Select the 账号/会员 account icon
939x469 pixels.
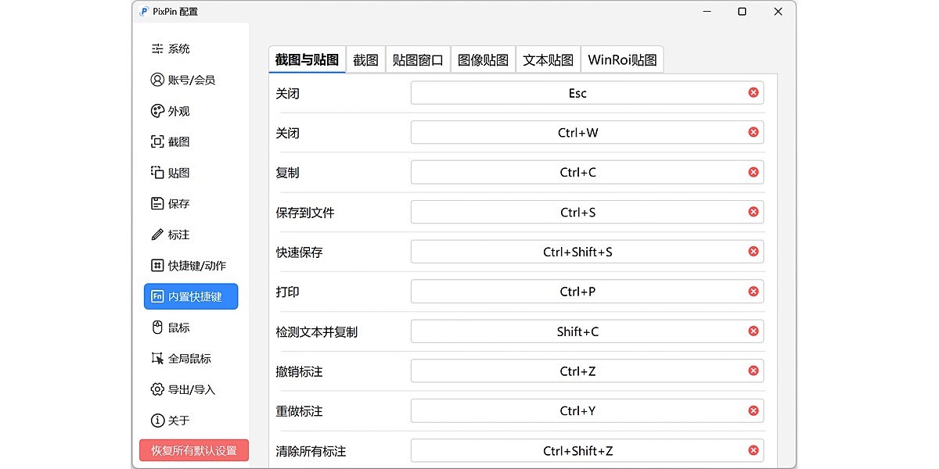coord(156,79)
